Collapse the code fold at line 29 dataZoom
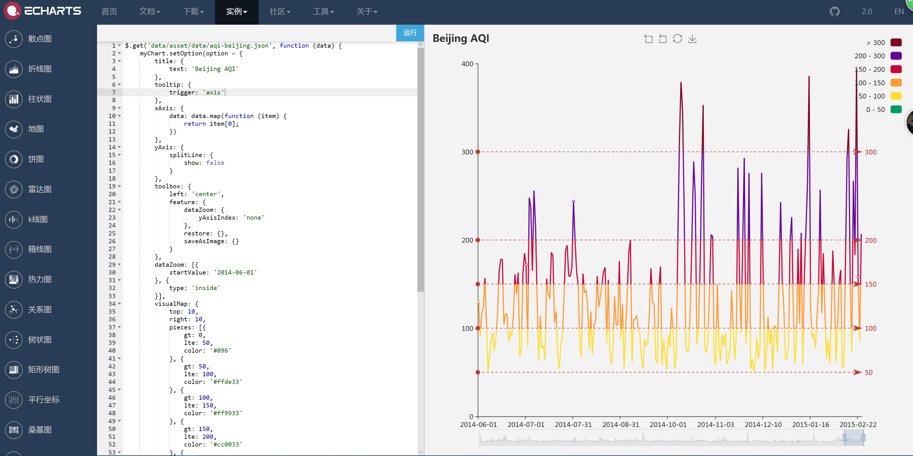913x456 pixels. (119, 264)
